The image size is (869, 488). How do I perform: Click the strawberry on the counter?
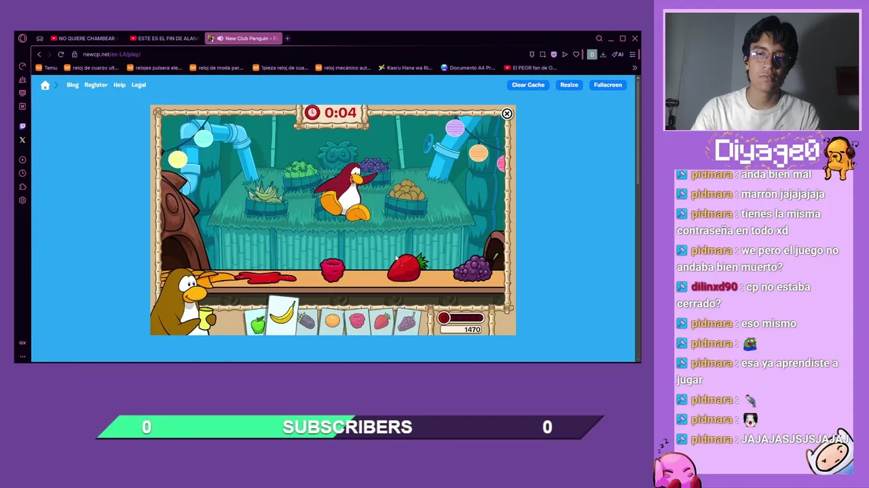[x=407, y=267]
